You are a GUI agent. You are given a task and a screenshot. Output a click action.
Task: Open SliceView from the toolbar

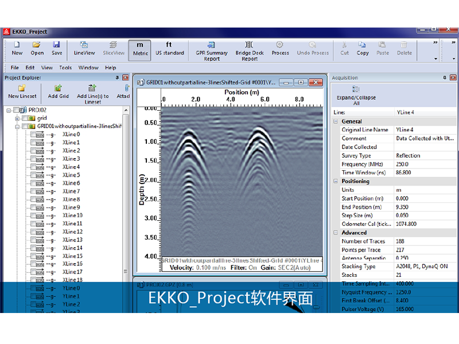click(x=114, y=49)
